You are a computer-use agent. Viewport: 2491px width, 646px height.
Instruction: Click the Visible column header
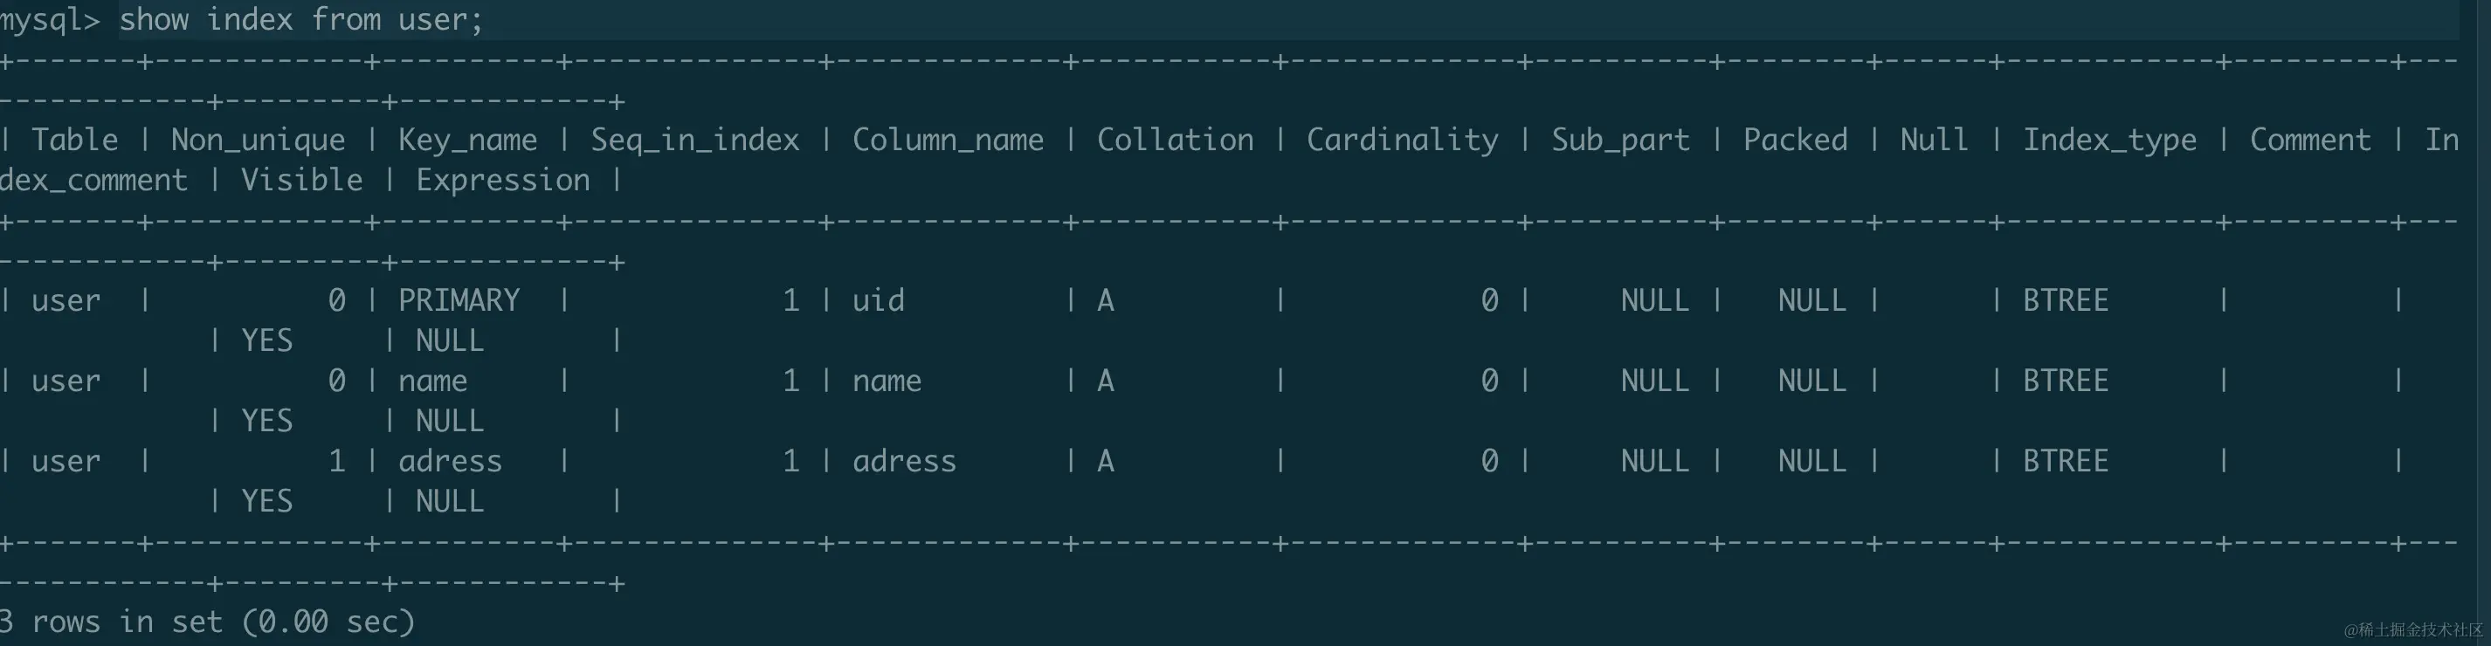[301, 181]
